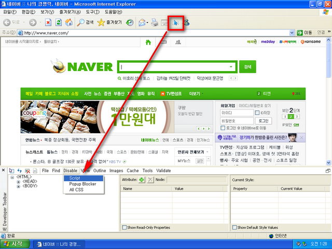332x249 pixels.
Task: Collapse the HTML root node
Action: click(12, 177)
